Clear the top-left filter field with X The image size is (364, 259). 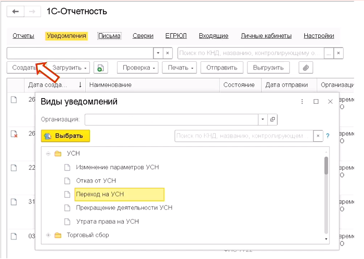(x=167, y=53)
